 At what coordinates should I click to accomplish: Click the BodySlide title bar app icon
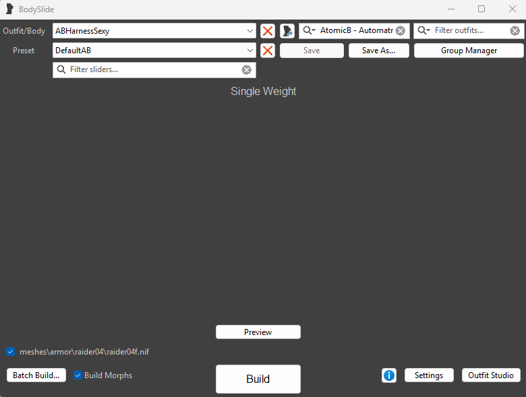point(9,9)
